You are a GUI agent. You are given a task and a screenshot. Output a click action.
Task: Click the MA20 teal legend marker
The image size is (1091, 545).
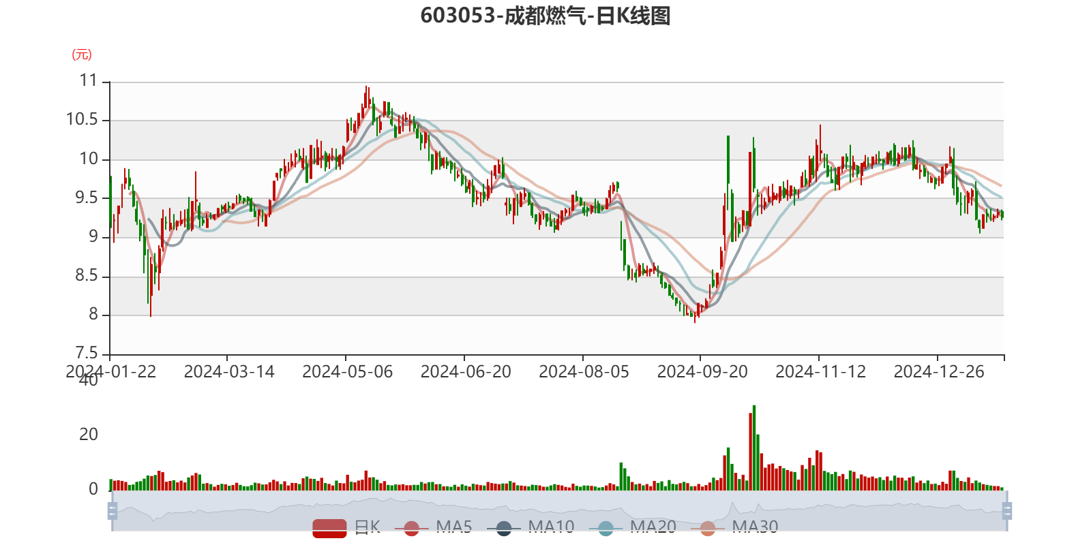click(606, 528)
